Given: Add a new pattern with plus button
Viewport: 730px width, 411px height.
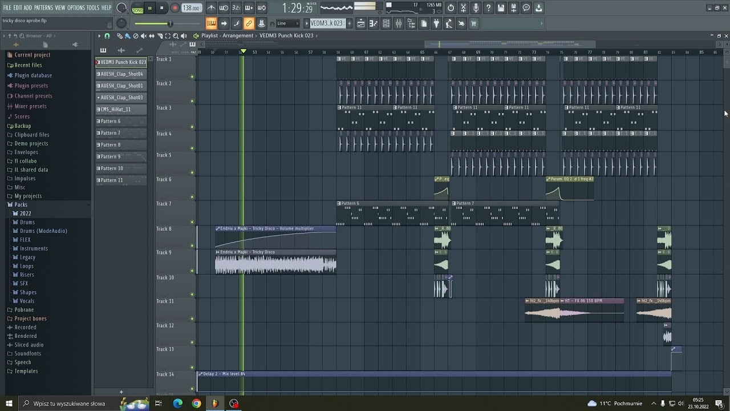Looking at the screenshot, I should (x=121, y=392).
